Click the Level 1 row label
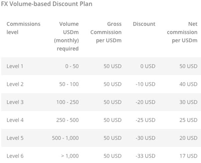The height and width of the screenshot is (163, 201). point(15,66)
